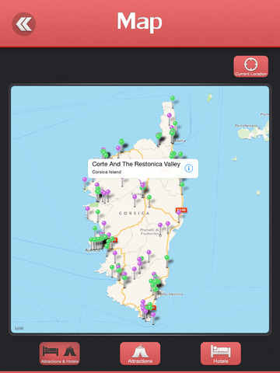Image resolution: width=280 pixels, height=373 pixels.
Task: Show both Attractions & Hotels
Action: (60, 354)
